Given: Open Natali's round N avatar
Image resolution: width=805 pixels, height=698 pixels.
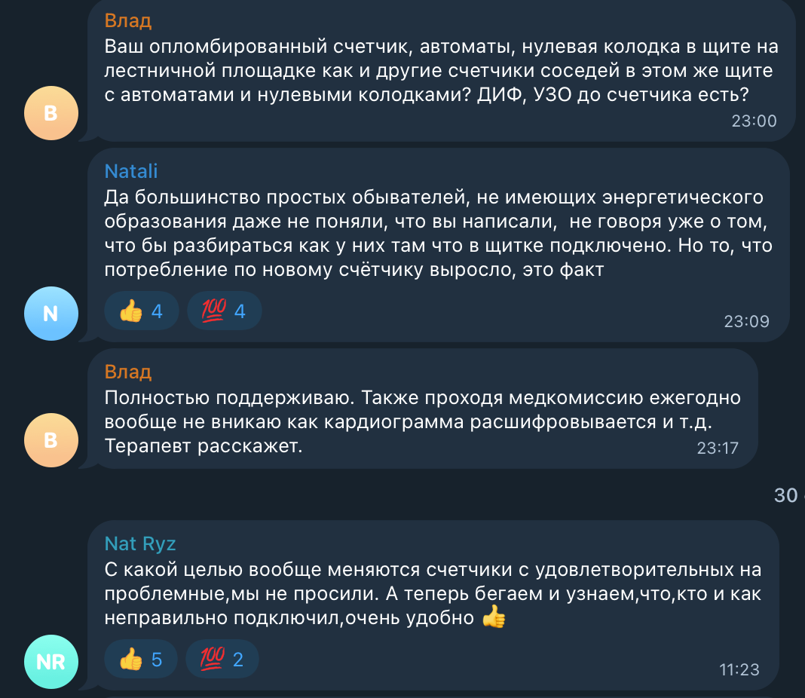Looking at the screenshot, I should [51, 314].
